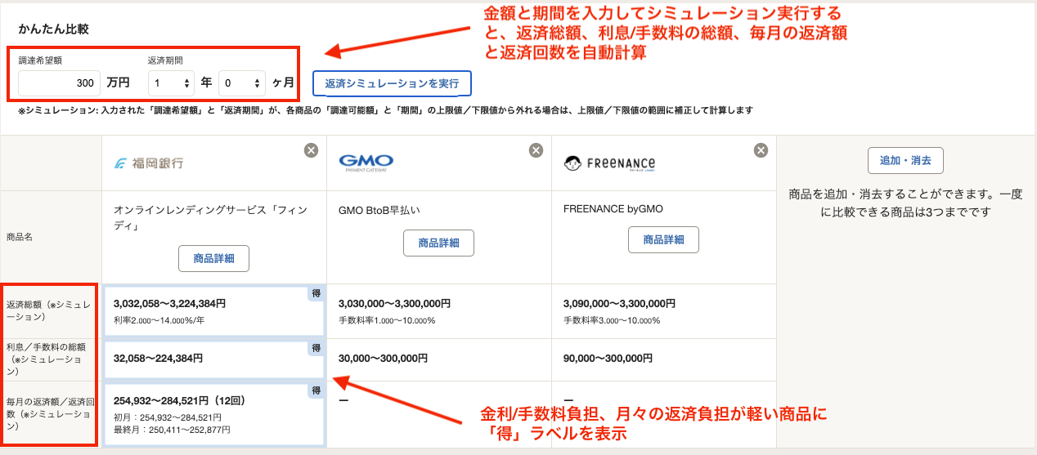Click the FREENANCE logo
The width and height of the screenshot is (1037, 455).
click(x=609, y=163)
